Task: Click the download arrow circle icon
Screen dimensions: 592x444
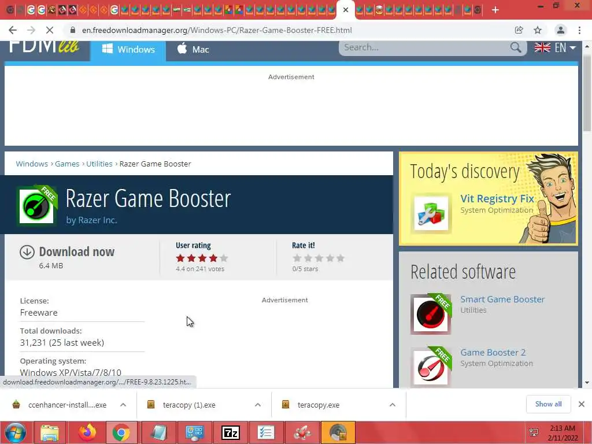Action: point(27,252)
